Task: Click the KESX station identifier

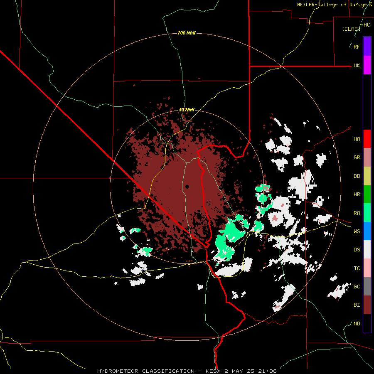Action: tap(213, 371)
